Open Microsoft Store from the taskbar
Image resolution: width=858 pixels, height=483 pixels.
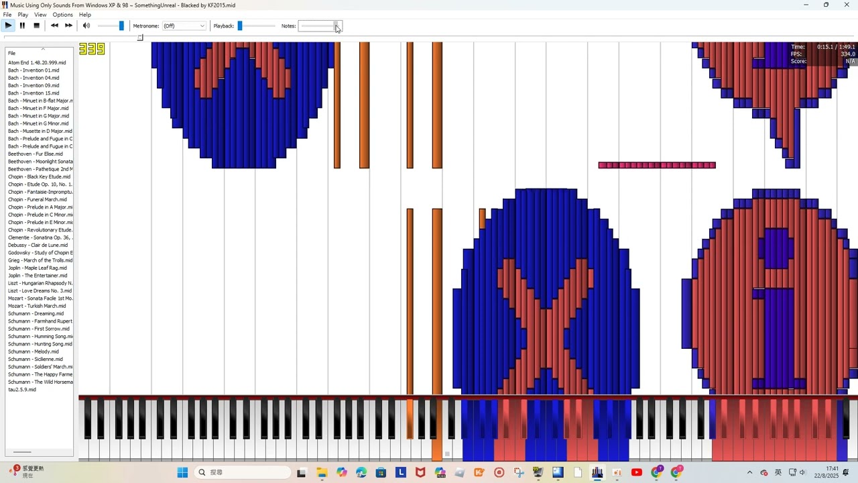coord(381,472)
